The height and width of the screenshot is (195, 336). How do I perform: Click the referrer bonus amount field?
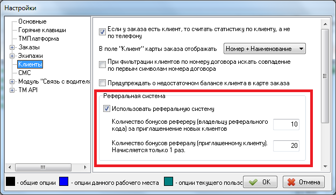[286, 124]
